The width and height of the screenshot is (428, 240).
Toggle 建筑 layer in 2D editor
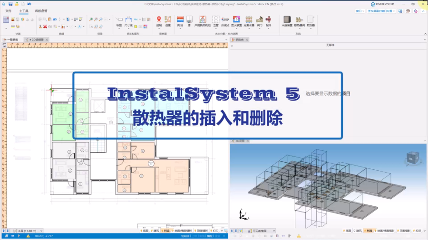tap(155, 231)
